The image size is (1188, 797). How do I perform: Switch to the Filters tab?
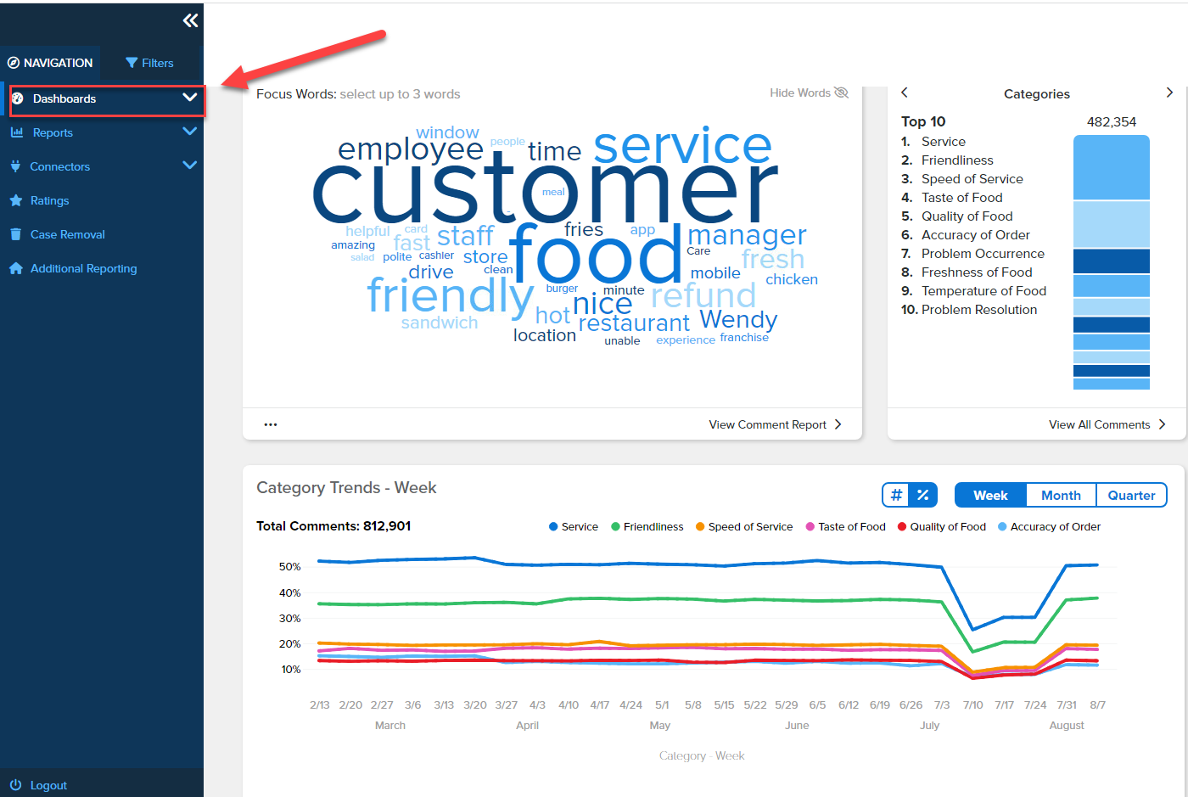149,63
